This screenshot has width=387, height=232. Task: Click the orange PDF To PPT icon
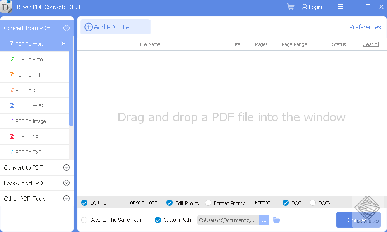point(12,75)
